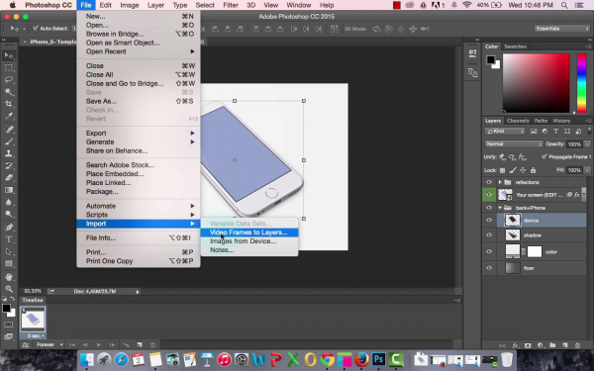This screenshot has height=371, width=594.
Task: Hide the reflections layer group
Action: tap(489, 182)
